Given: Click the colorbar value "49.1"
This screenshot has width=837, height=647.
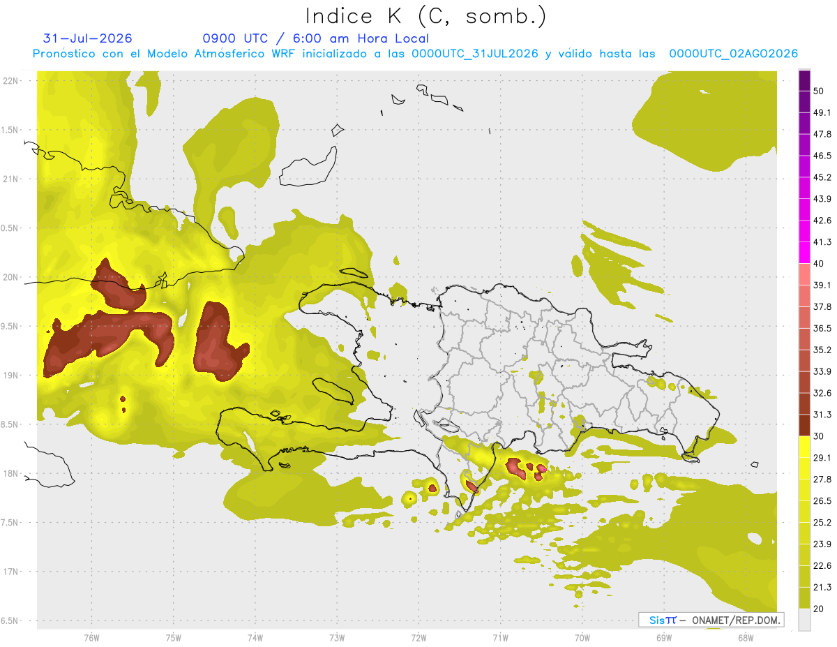Looking at the screenshot, I should coord(822,112).
